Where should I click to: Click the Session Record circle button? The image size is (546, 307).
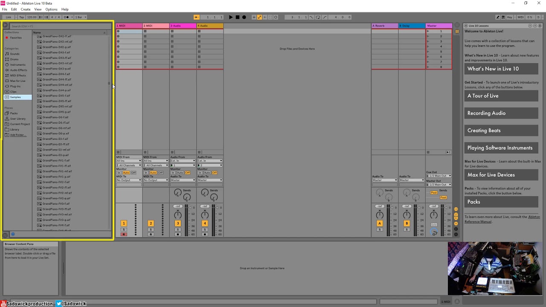[x=276, y=17]
